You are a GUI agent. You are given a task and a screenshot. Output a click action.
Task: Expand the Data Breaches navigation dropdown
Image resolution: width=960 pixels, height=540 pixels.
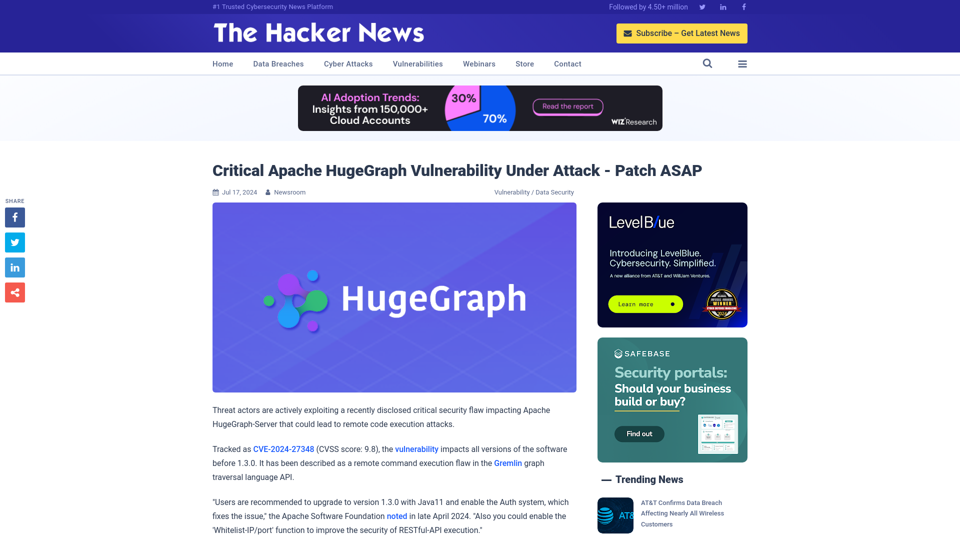(278, 63)
